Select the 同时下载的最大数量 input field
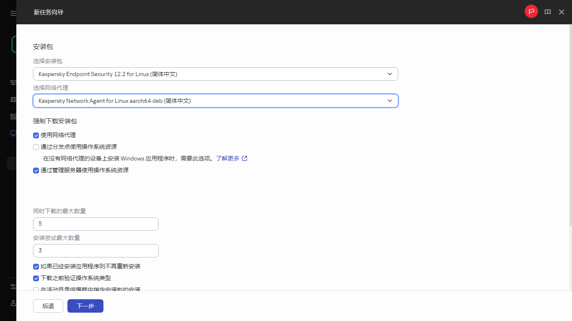Image resolution: width=572 pixels, height=321 pixels. [x=95, y=224]
